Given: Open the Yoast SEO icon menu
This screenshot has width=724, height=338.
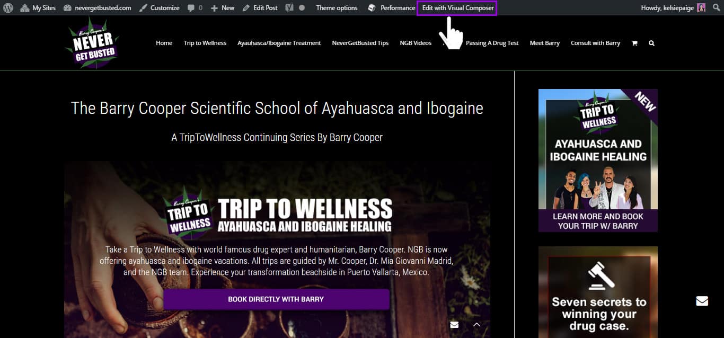Looking at the screenshot, I should pyautogui.click(x=289, y=8).
